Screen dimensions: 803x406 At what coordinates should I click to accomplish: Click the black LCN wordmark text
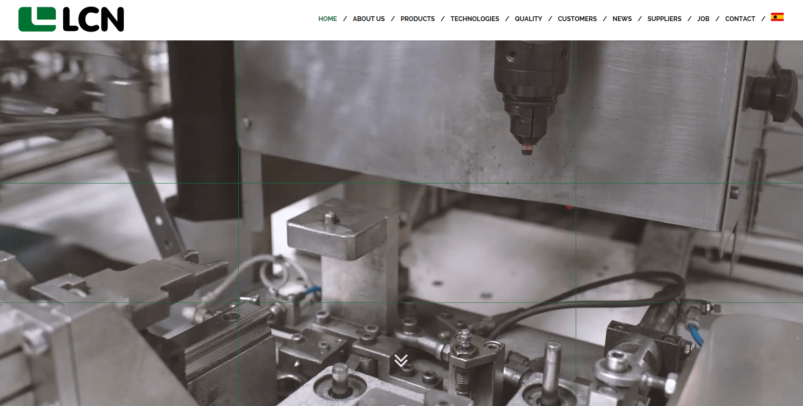[93, 20]
